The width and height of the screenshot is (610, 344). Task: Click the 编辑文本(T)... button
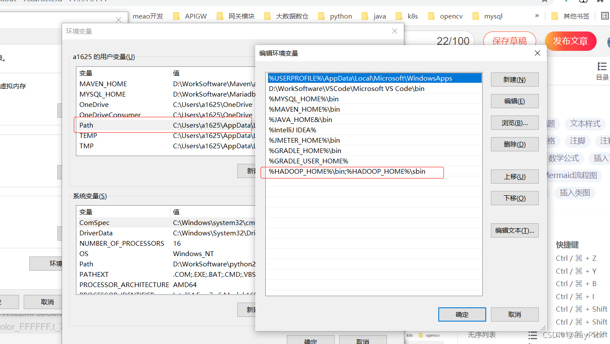pyautogui.click(x=514, y=231)
